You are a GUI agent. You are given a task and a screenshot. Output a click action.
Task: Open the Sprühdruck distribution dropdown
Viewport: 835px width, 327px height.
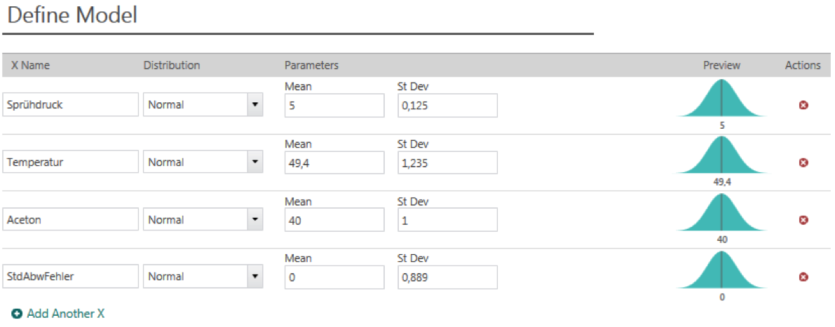click(255, 105)
